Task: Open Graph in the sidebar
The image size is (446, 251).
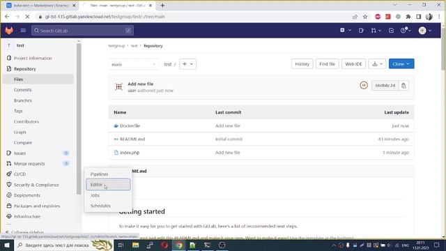Action: coord(20,132)
